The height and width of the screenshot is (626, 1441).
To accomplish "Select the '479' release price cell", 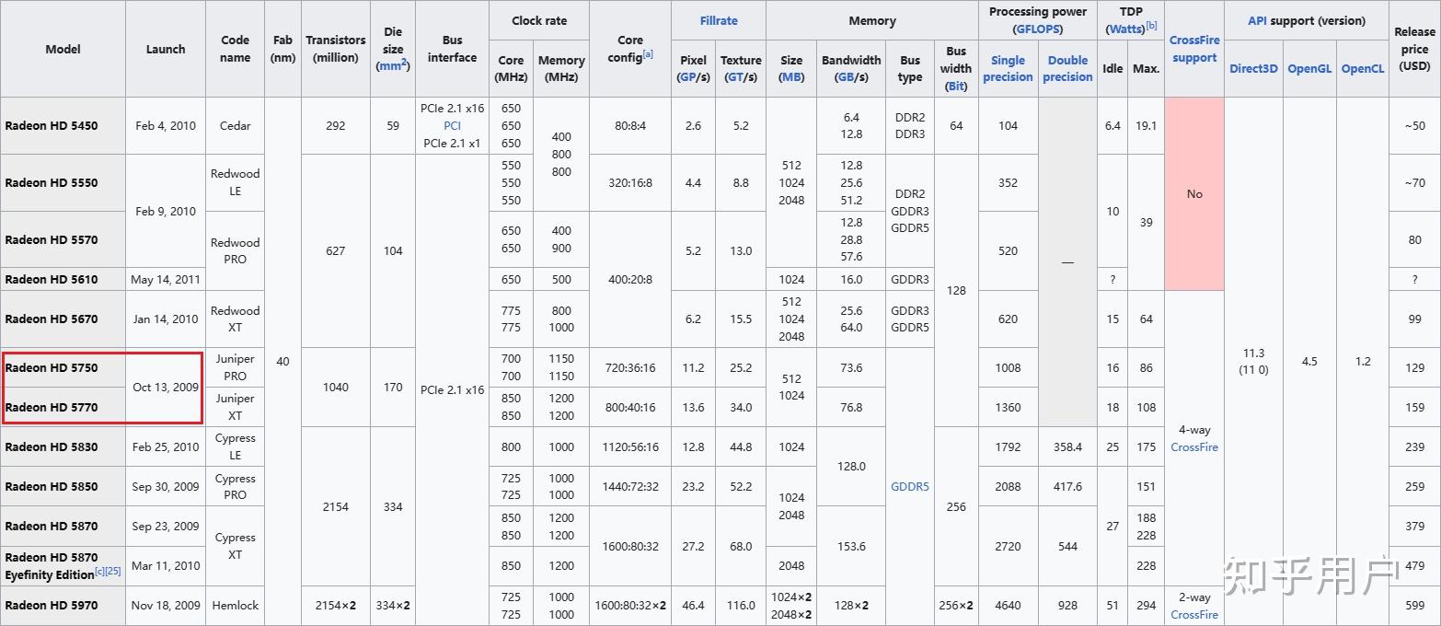I will pos(1415,565).
